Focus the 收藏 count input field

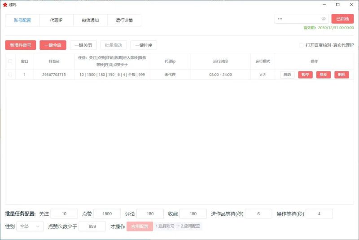point(193,214)
